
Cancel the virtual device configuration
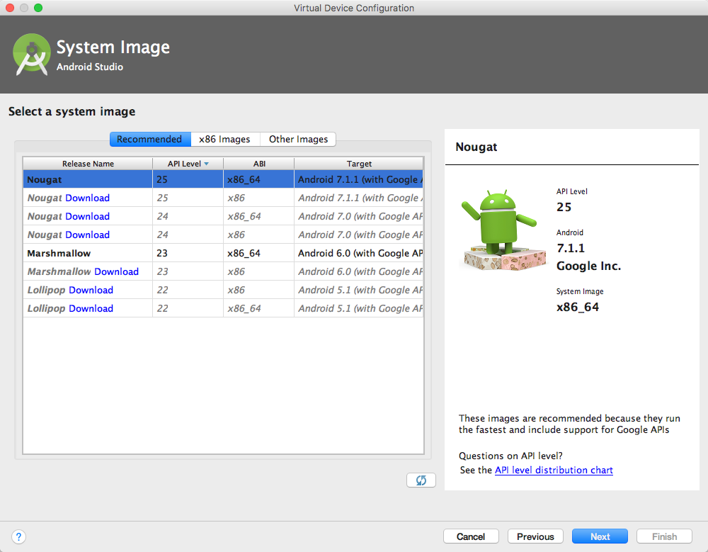coord(471,536)
